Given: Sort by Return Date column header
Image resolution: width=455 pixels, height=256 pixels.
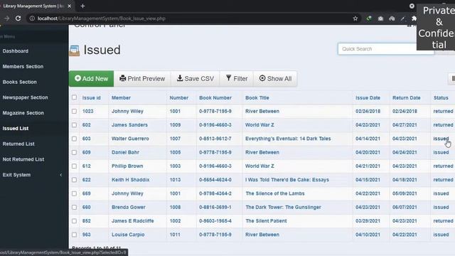Looking at the screenshot, I should (x=406, y=98).
